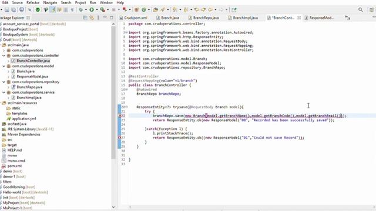Click the green Run button in the toolbar
The width and height of the screenshot is (376, 211).
[x=92, y=10]
